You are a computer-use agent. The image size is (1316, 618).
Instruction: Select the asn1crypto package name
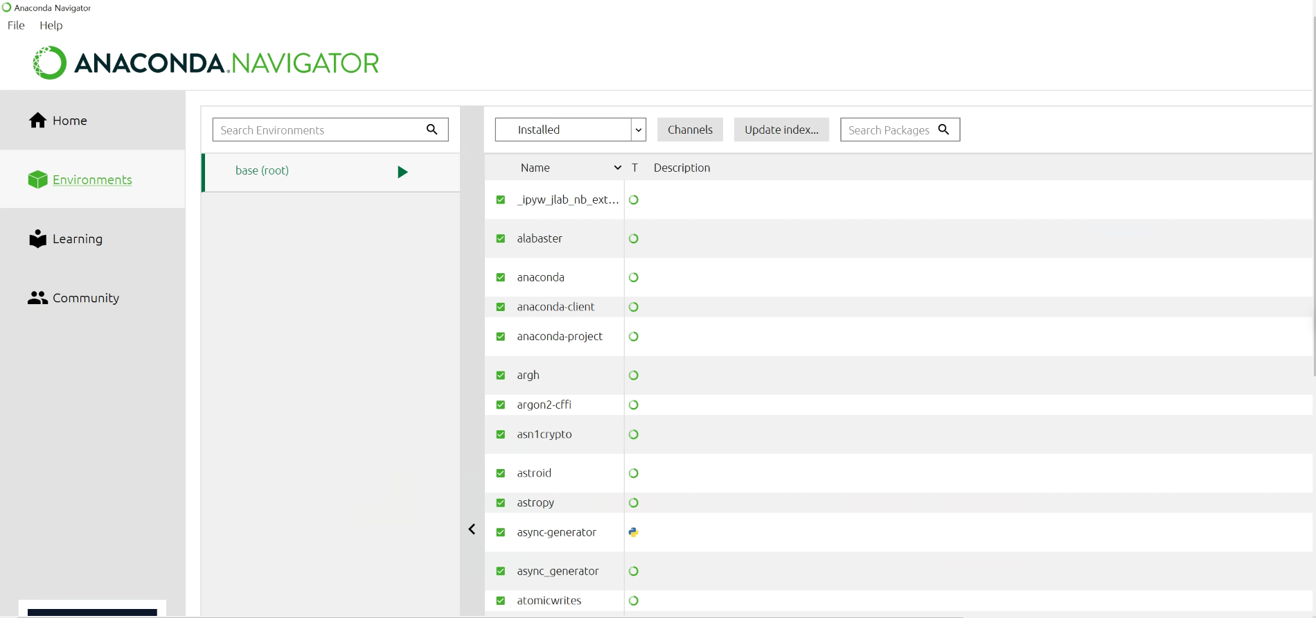pyautogui.click(x=544, y=434)
